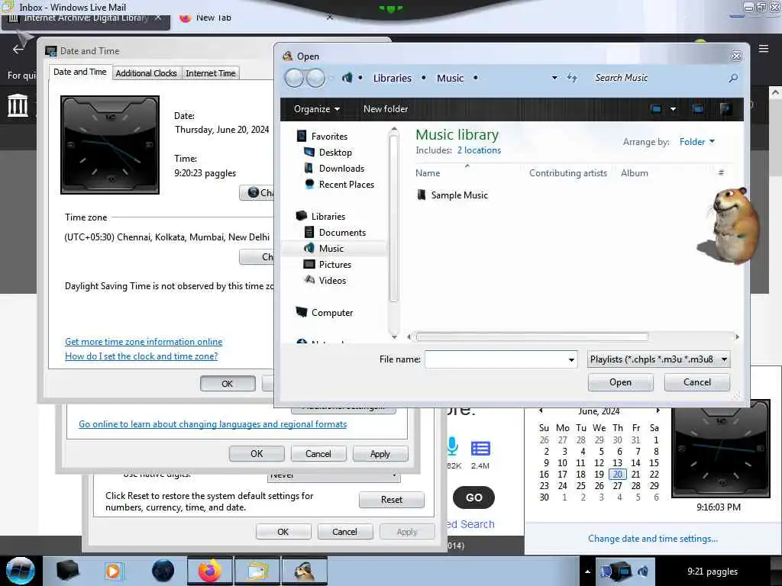Click the music library icon in address bar
The height and width of the screenshot is (586, 782).
coord(347,78)
